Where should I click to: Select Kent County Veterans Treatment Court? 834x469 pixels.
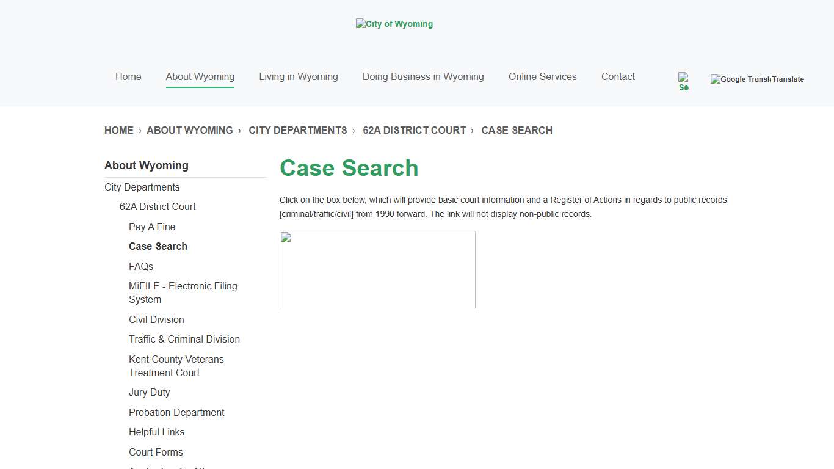tap(176, 366)
